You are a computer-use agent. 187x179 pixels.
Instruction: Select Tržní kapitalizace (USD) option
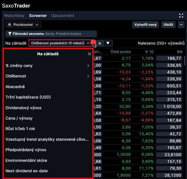pyautogui.click(x=28, y=97)
